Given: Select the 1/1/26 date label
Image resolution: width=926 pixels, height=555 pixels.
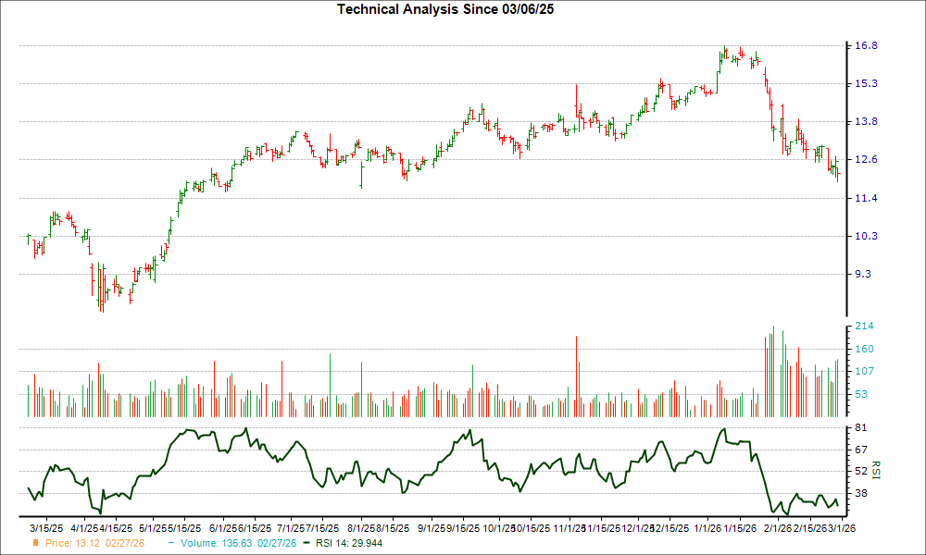Looking at the screenshot, I should point(709,524).
